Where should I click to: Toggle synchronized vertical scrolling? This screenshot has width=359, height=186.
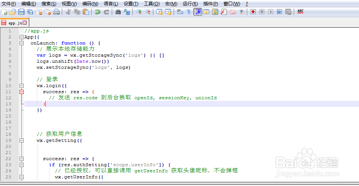click(x=159, y=12)
